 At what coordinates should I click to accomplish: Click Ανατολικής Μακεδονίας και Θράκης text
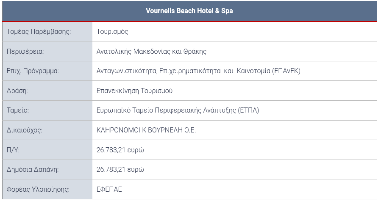(x=151, y=52)
